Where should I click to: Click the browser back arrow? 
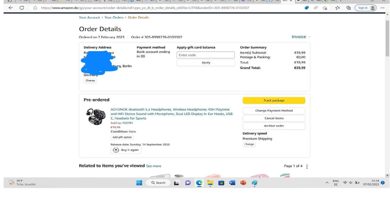click(x=11, y=8)
